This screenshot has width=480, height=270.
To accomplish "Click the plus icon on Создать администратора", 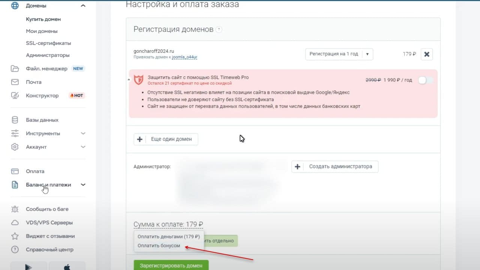I will pos(298,166).
